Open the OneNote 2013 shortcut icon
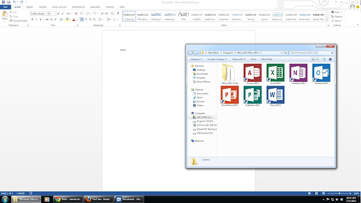 pyautogui.click(x=298, y=73)
